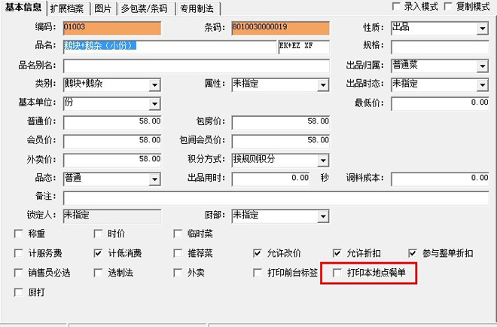497x327 pixels.
Task: Go to the 专用制法 tab
Action: (197, 8)
